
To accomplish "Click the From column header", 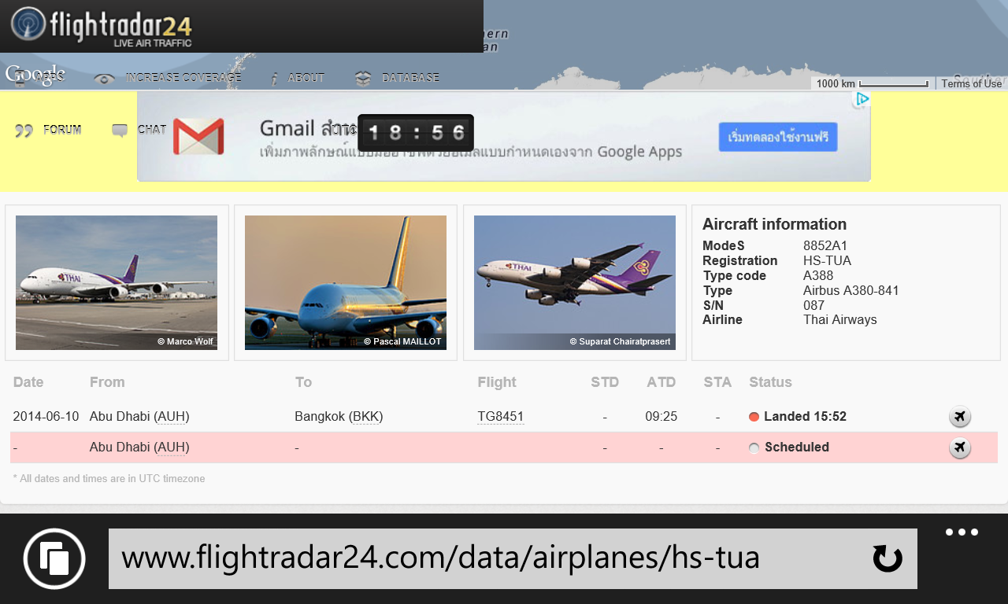I will tap(107, 382).
